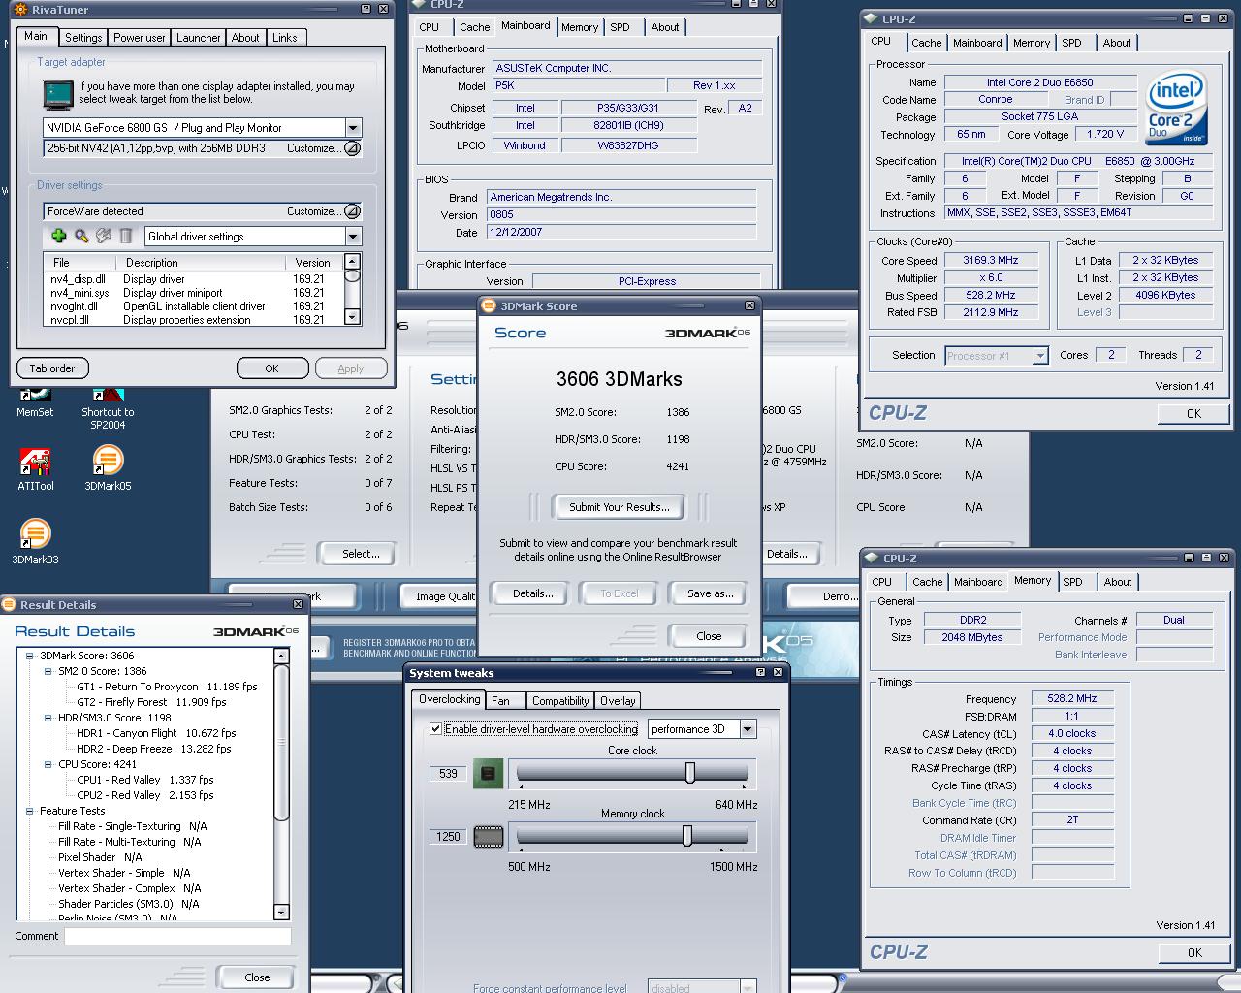Switch to the Launcher tab in RivaTuner
This screenshot has width=1241, height=993.
point(198,38)
